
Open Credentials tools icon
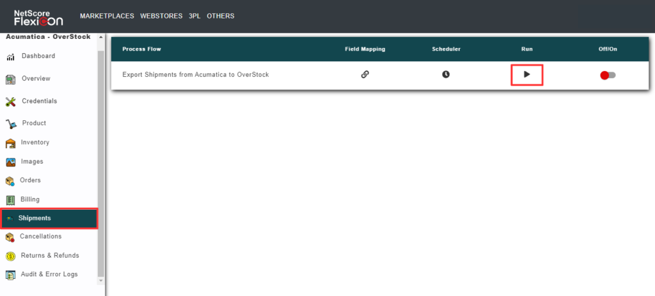pos(11,102)
